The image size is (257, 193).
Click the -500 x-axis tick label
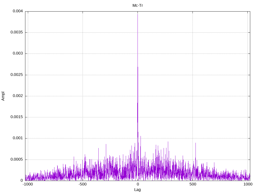[83, 184]
